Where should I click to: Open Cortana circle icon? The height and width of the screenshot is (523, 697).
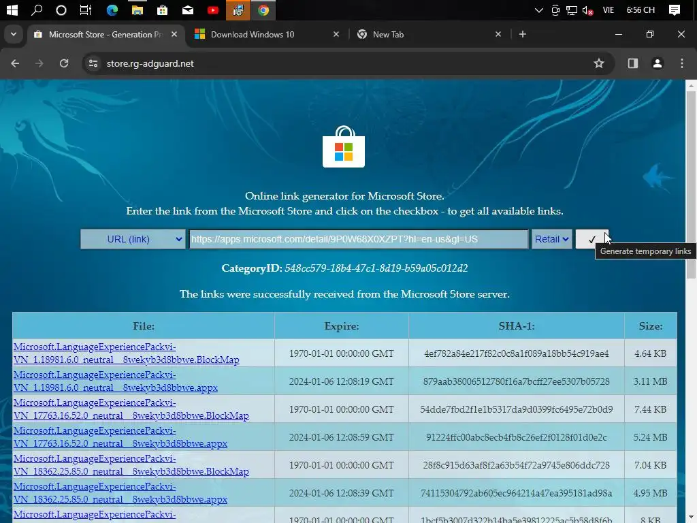coord(61,10)
